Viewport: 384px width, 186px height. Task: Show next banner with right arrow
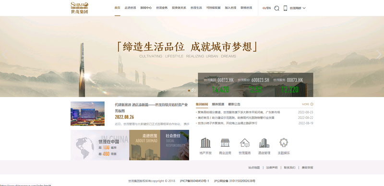[379, 54]
